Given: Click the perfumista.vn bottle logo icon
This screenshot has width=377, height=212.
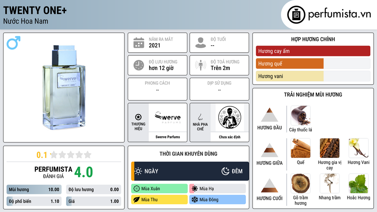Looking at the screenshot, I should coord(296,15).
